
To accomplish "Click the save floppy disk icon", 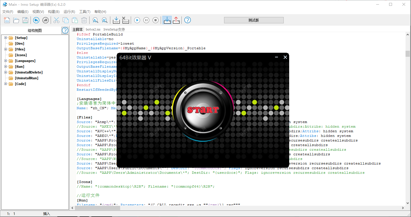I will point(25,20).
